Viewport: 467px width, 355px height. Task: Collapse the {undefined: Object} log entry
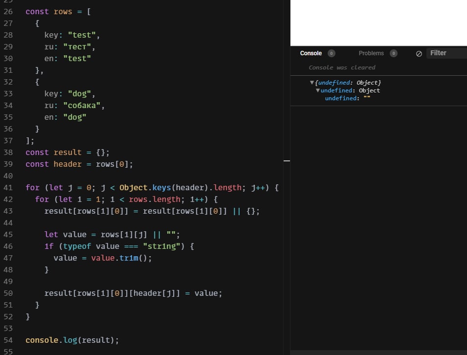(x=312, y=83)
